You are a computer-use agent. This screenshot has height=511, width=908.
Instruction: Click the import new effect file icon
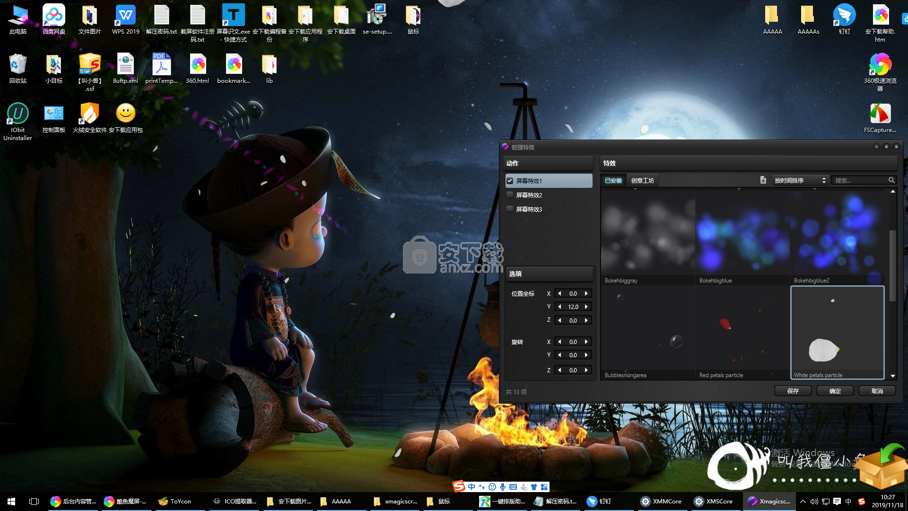(x=763, y=180)
